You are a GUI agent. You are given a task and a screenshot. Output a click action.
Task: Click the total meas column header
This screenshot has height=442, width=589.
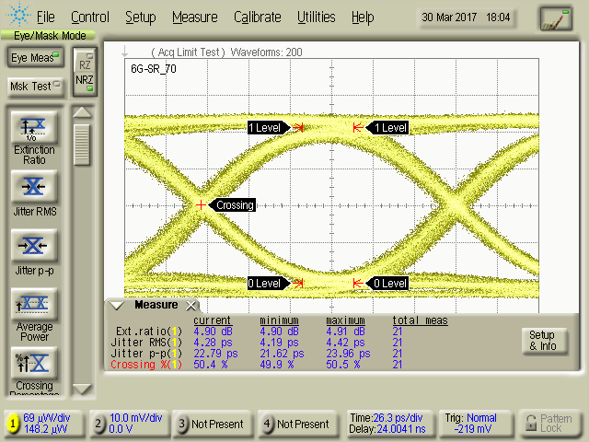point(420,320)
